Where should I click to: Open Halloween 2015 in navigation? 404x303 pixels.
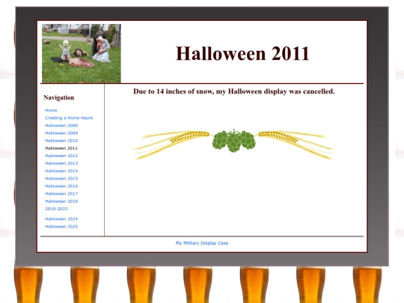[x=61, y=179]
